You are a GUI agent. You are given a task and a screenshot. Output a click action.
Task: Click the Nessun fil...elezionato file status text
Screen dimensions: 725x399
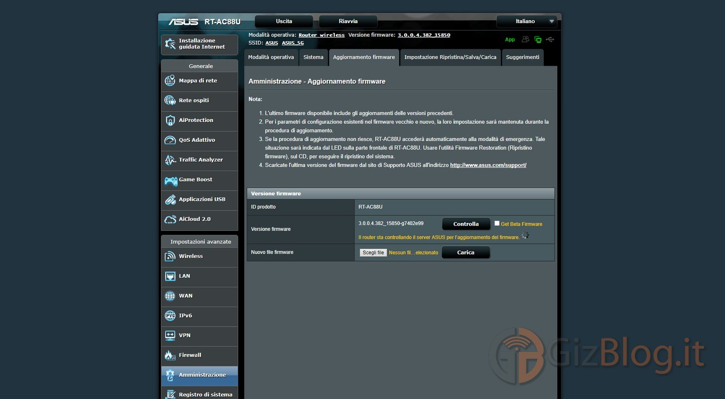tap(413, 253)
